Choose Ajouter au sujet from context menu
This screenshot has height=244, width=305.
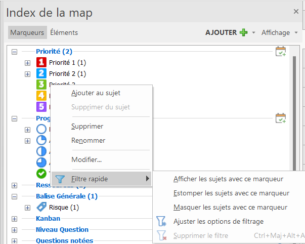click(96, 93)
